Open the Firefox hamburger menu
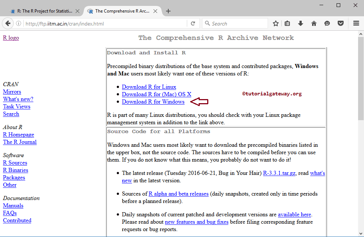Screen dimensions: 364x237 coord(356,23)
